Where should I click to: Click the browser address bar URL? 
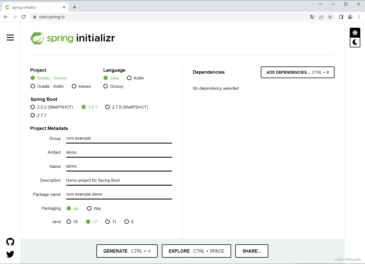(52, 17)
